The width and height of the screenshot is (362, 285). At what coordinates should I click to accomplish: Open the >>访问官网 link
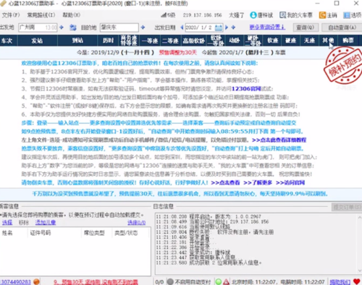point(290,182)
